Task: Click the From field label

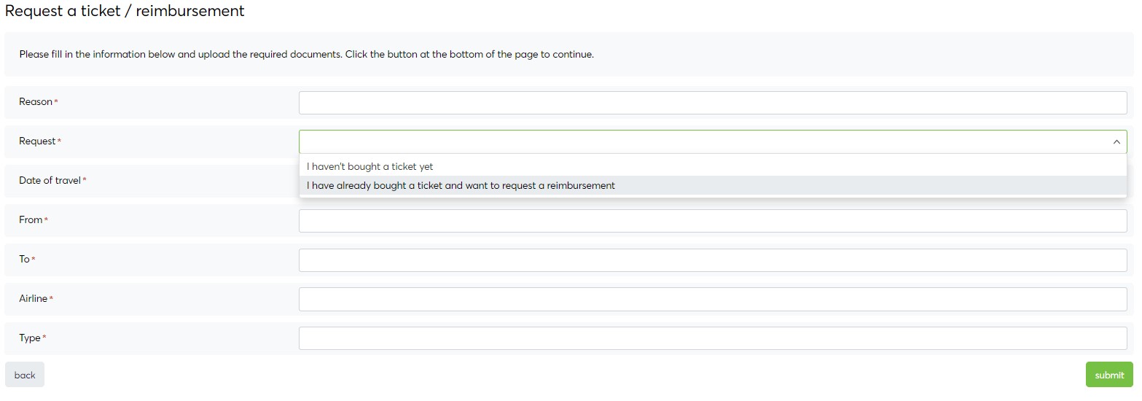Action: pyautogui.click(x=31, y=219)
